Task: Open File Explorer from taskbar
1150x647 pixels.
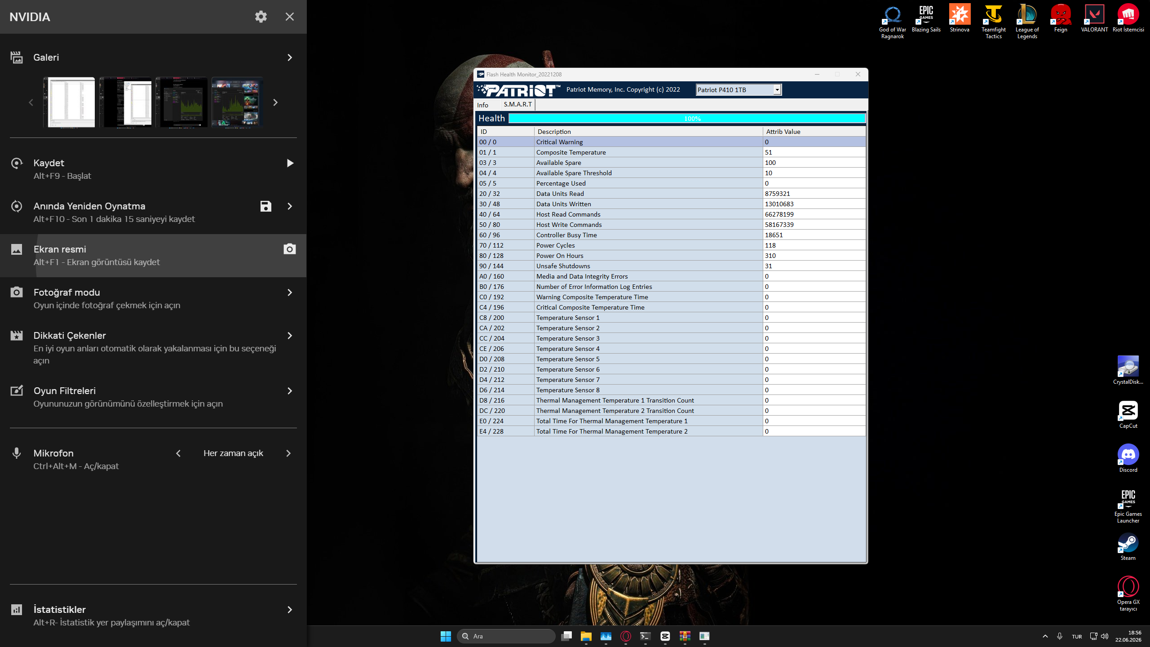Action: 586,636
